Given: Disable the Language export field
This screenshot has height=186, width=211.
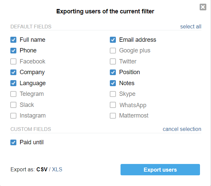Looking at the screenshot, I should pyautogui.click(x=13, y=83).
